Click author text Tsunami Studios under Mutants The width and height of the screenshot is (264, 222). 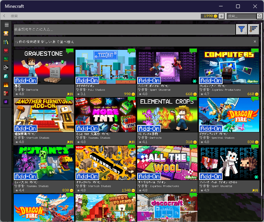pyautogui.click(x=38, y=186)
